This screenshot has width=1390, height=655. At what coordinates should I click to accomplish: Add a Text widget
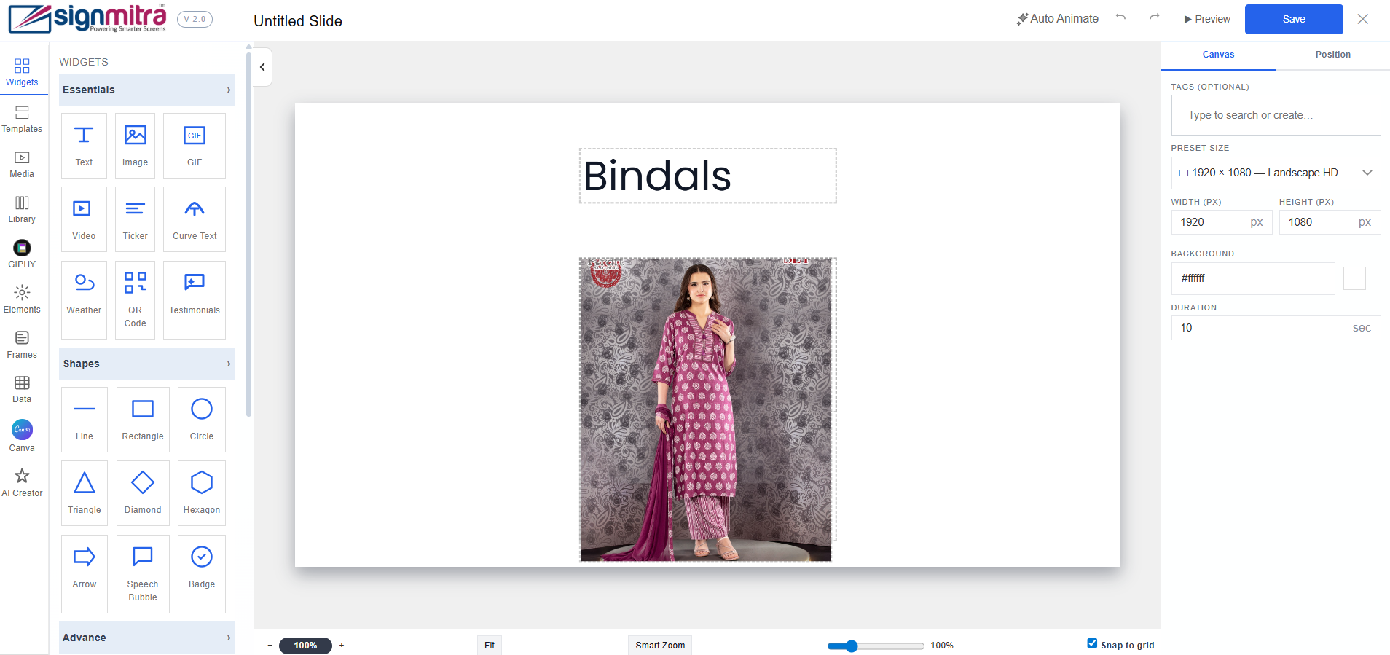point(84,146)
